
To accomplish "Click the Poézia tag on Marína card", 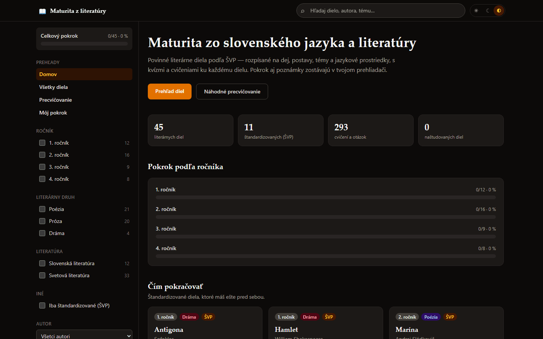I will pos(431,317).
